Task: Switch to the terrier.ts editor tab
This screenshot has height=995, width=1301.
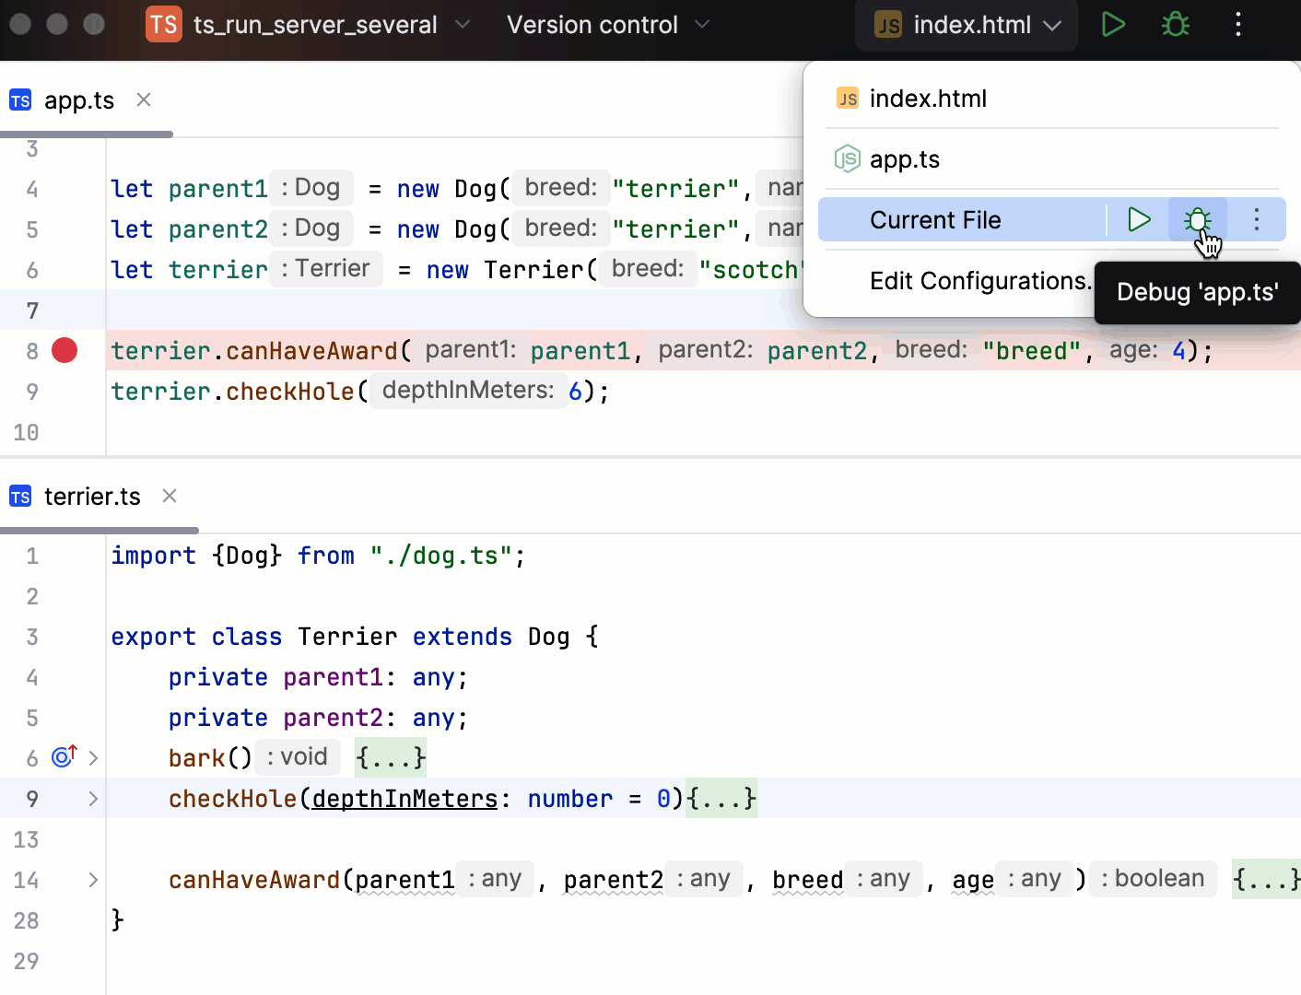Action: (x=92, y=497)
